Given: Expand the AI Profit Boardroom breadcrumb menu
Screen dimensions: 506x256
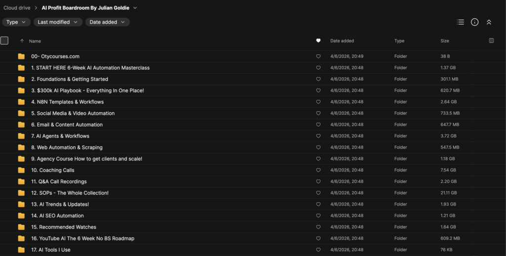Looking at the screenshot, I should pyautogui.click(x=135, y=8).
